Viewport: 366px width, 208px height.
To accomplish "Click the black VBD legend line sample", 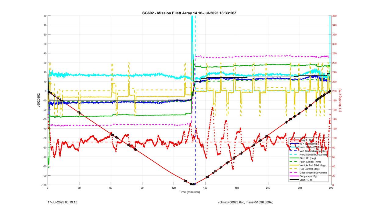I will click(x=294, y=180).
